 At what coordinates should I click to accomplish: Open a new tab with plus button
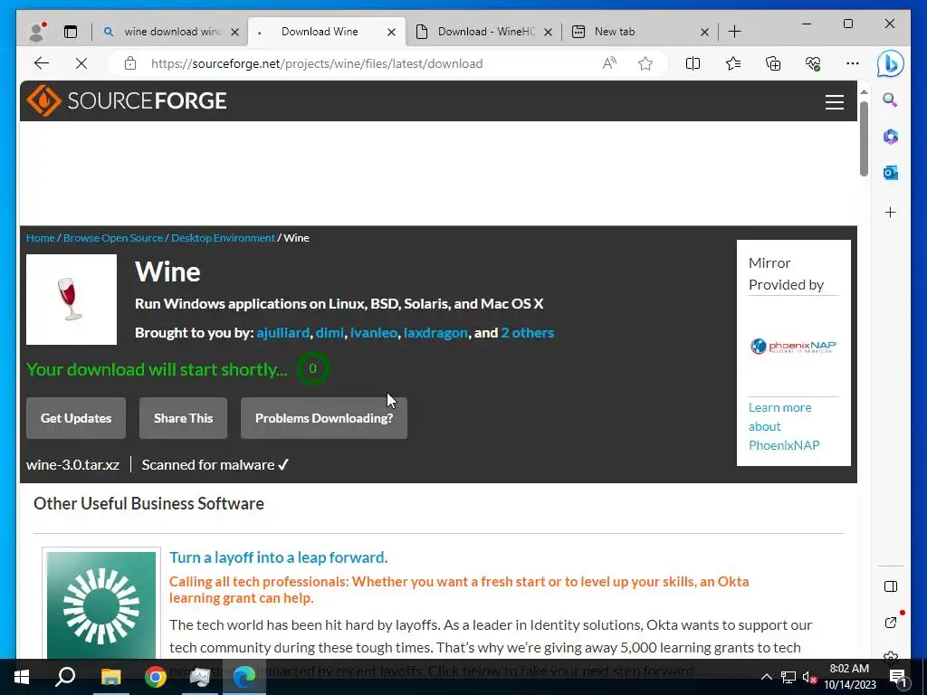tap(734, 32)
